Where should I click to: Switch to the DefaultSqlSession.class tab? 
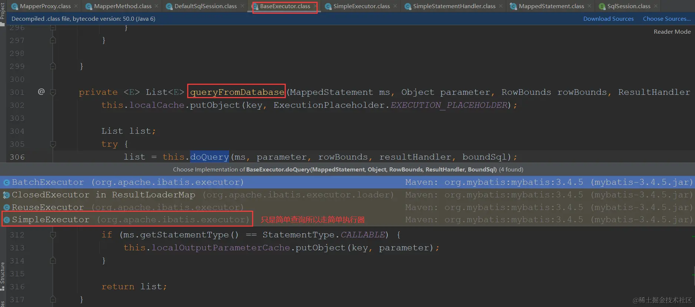(x=206, y=6)
